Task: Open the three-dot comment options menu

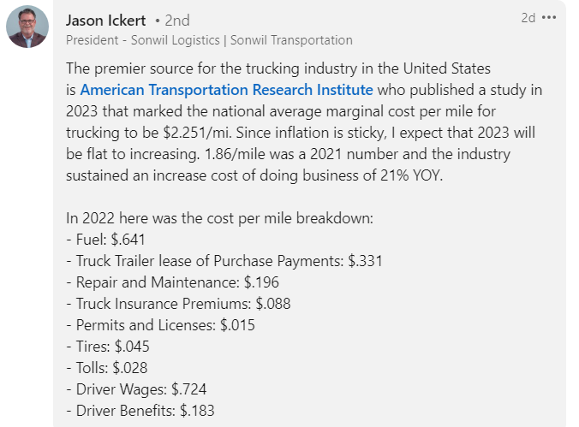Action: pos(549,18)
